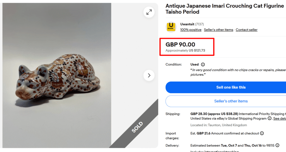
Task: Click the Located in Taunton text
Action: point(219,125)
